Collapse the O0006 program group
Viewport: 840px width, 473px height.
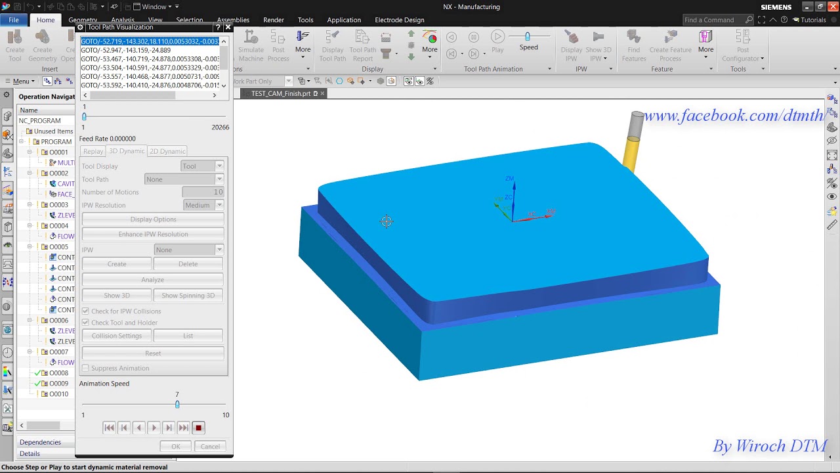(x=30, y=321)
